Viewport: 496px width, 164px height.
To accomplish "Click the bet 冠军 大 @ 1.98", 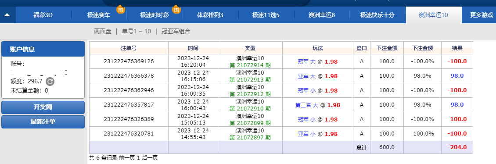I will pyautogui.click(x=318, y=62).
